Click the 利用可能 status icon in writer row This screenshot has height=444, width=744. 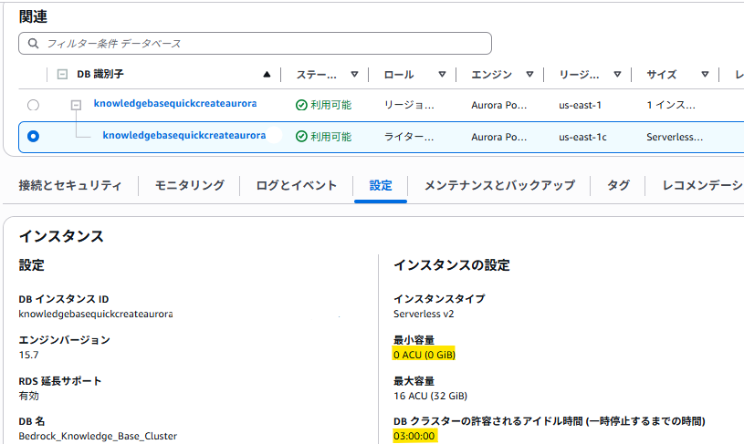coord(301,137)
